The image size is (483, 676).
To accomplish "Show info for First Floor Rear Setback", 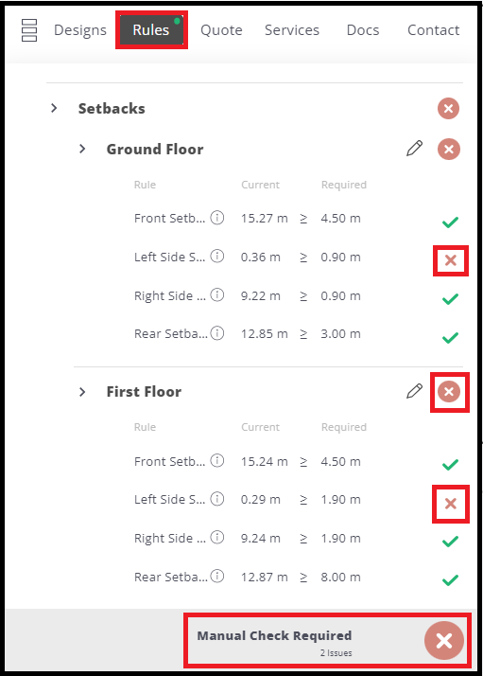I will [x=217, y=577].
